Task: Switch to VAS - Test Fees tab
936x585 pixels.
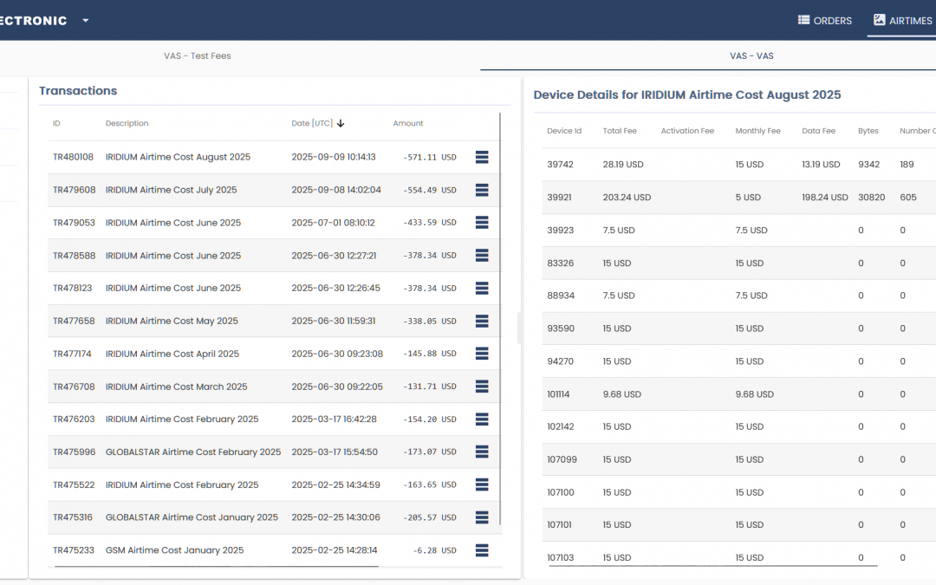Action: (x=198, y=55)
